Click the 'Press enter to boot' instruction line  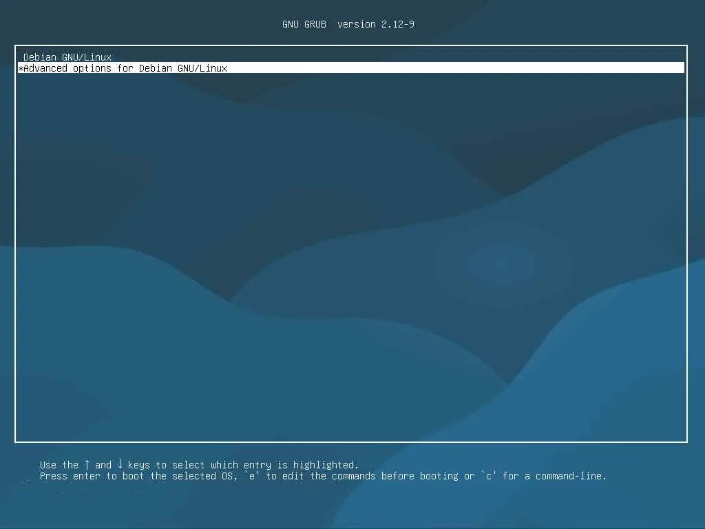click(x=323, y=476)
